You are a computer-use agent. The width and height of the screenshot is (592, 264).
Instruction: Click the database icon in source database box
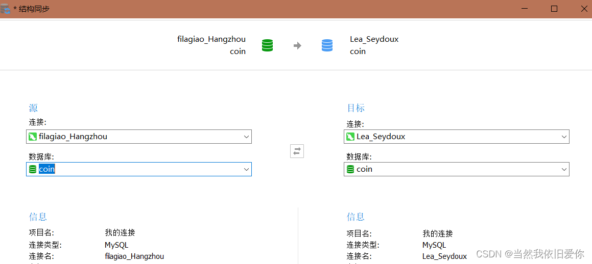point(33,170)
